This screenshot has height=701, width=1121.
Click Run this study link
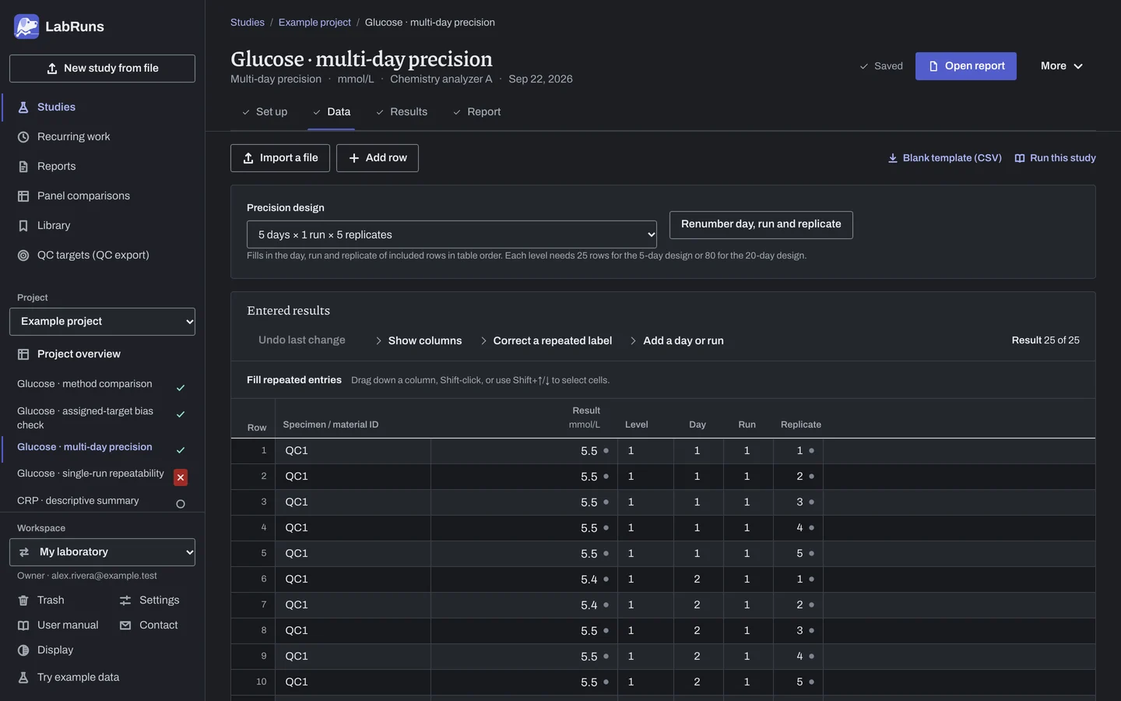[1055, 158]
